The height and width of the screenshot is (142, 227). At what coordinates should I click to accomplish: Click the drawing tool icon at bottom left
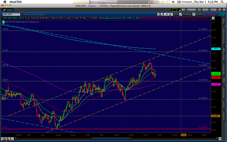[x=12, y=139]
